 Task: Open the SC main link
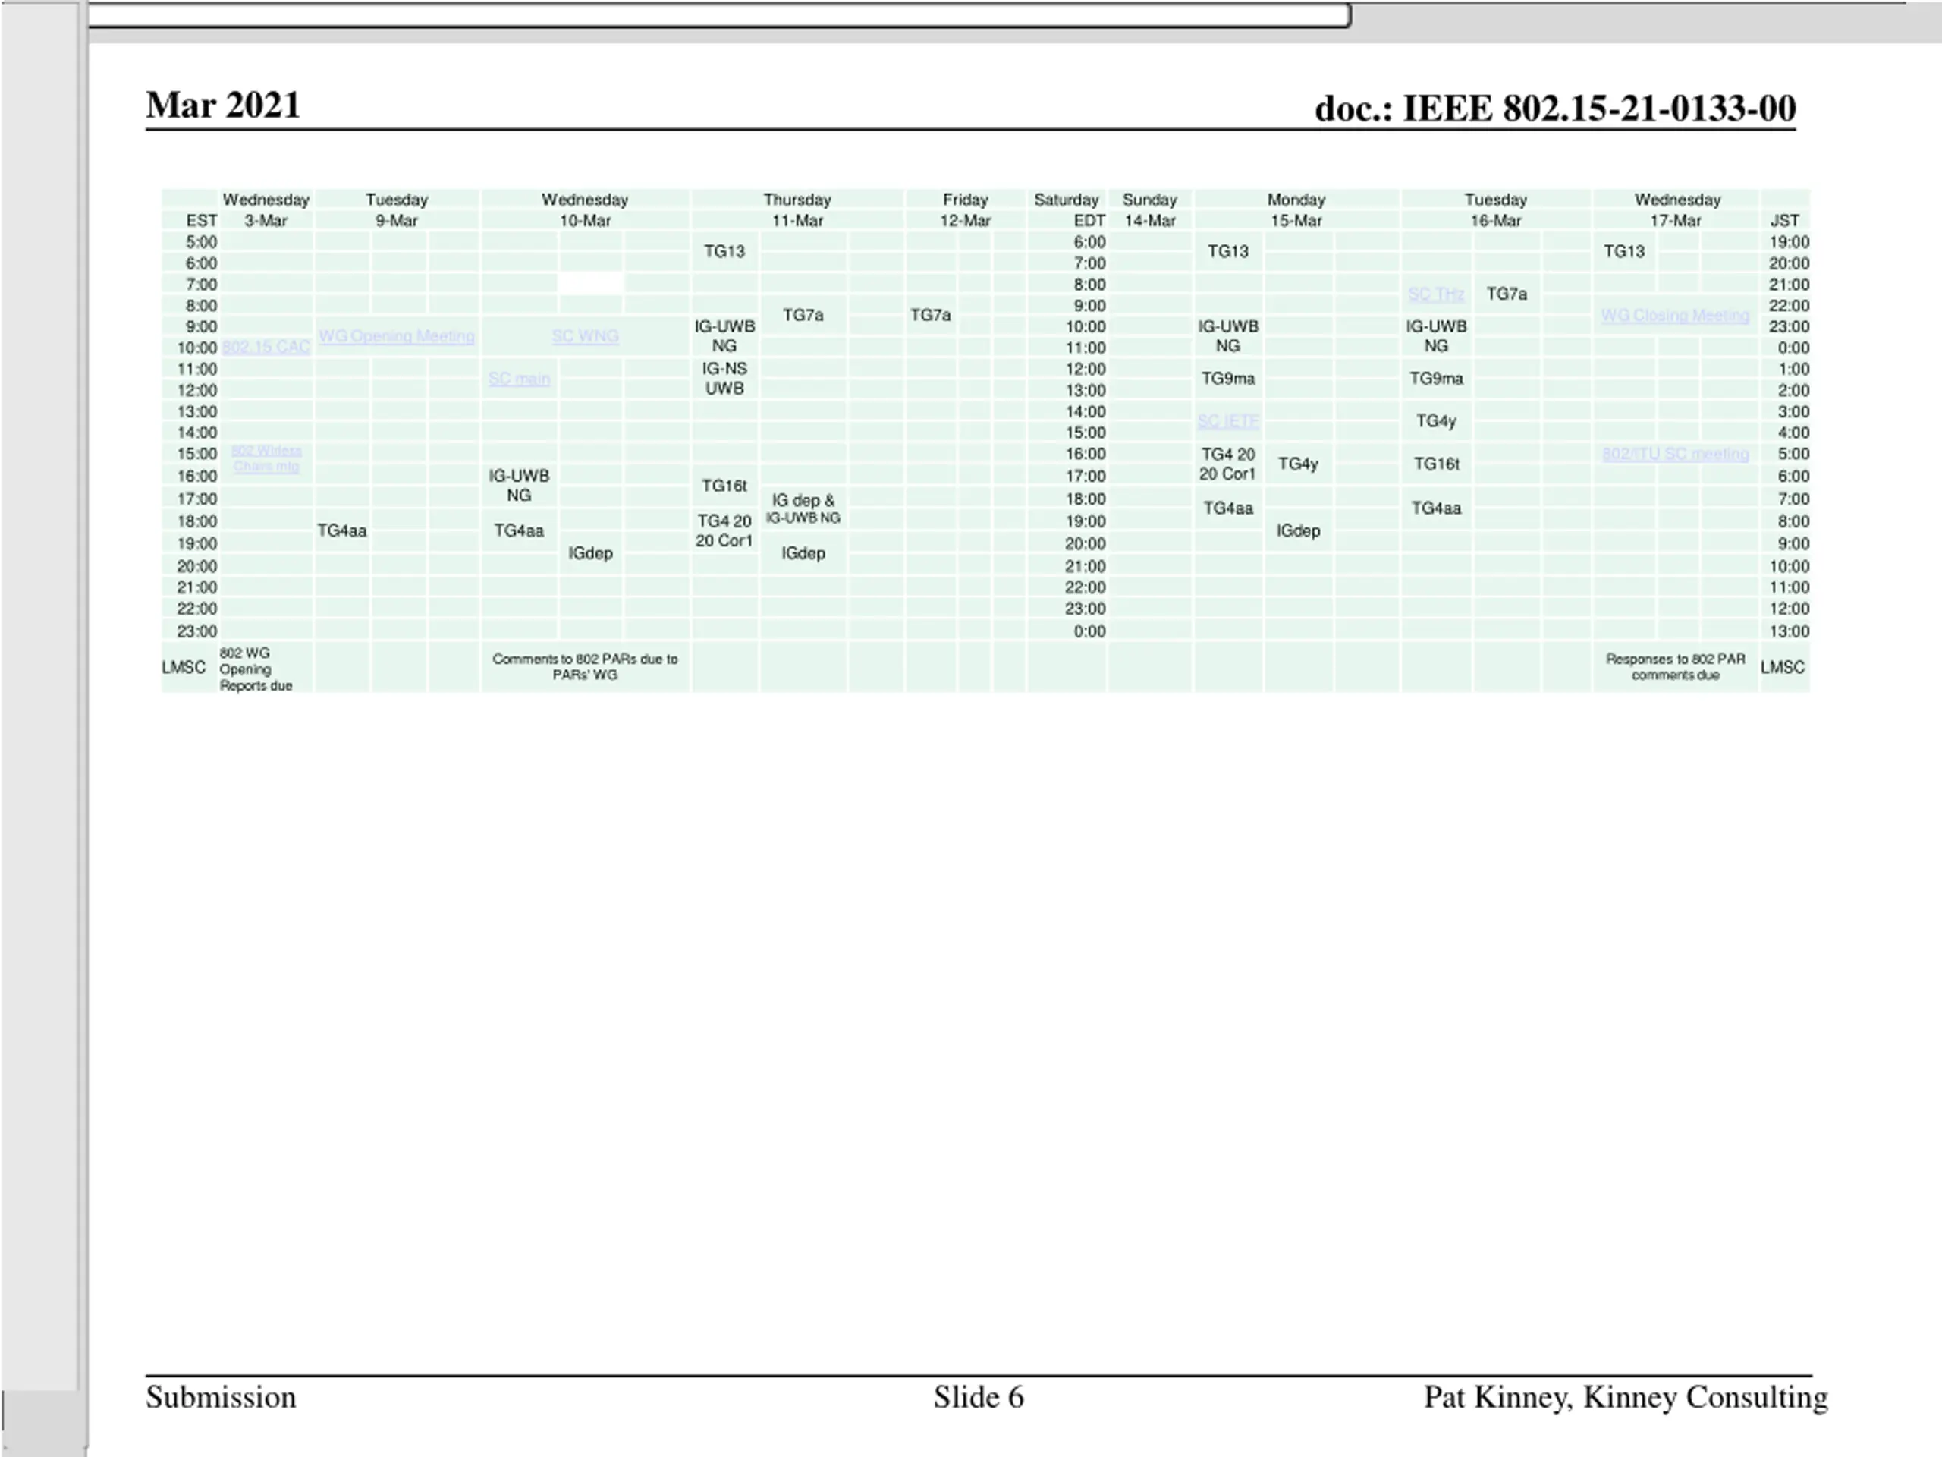(519, 379)
